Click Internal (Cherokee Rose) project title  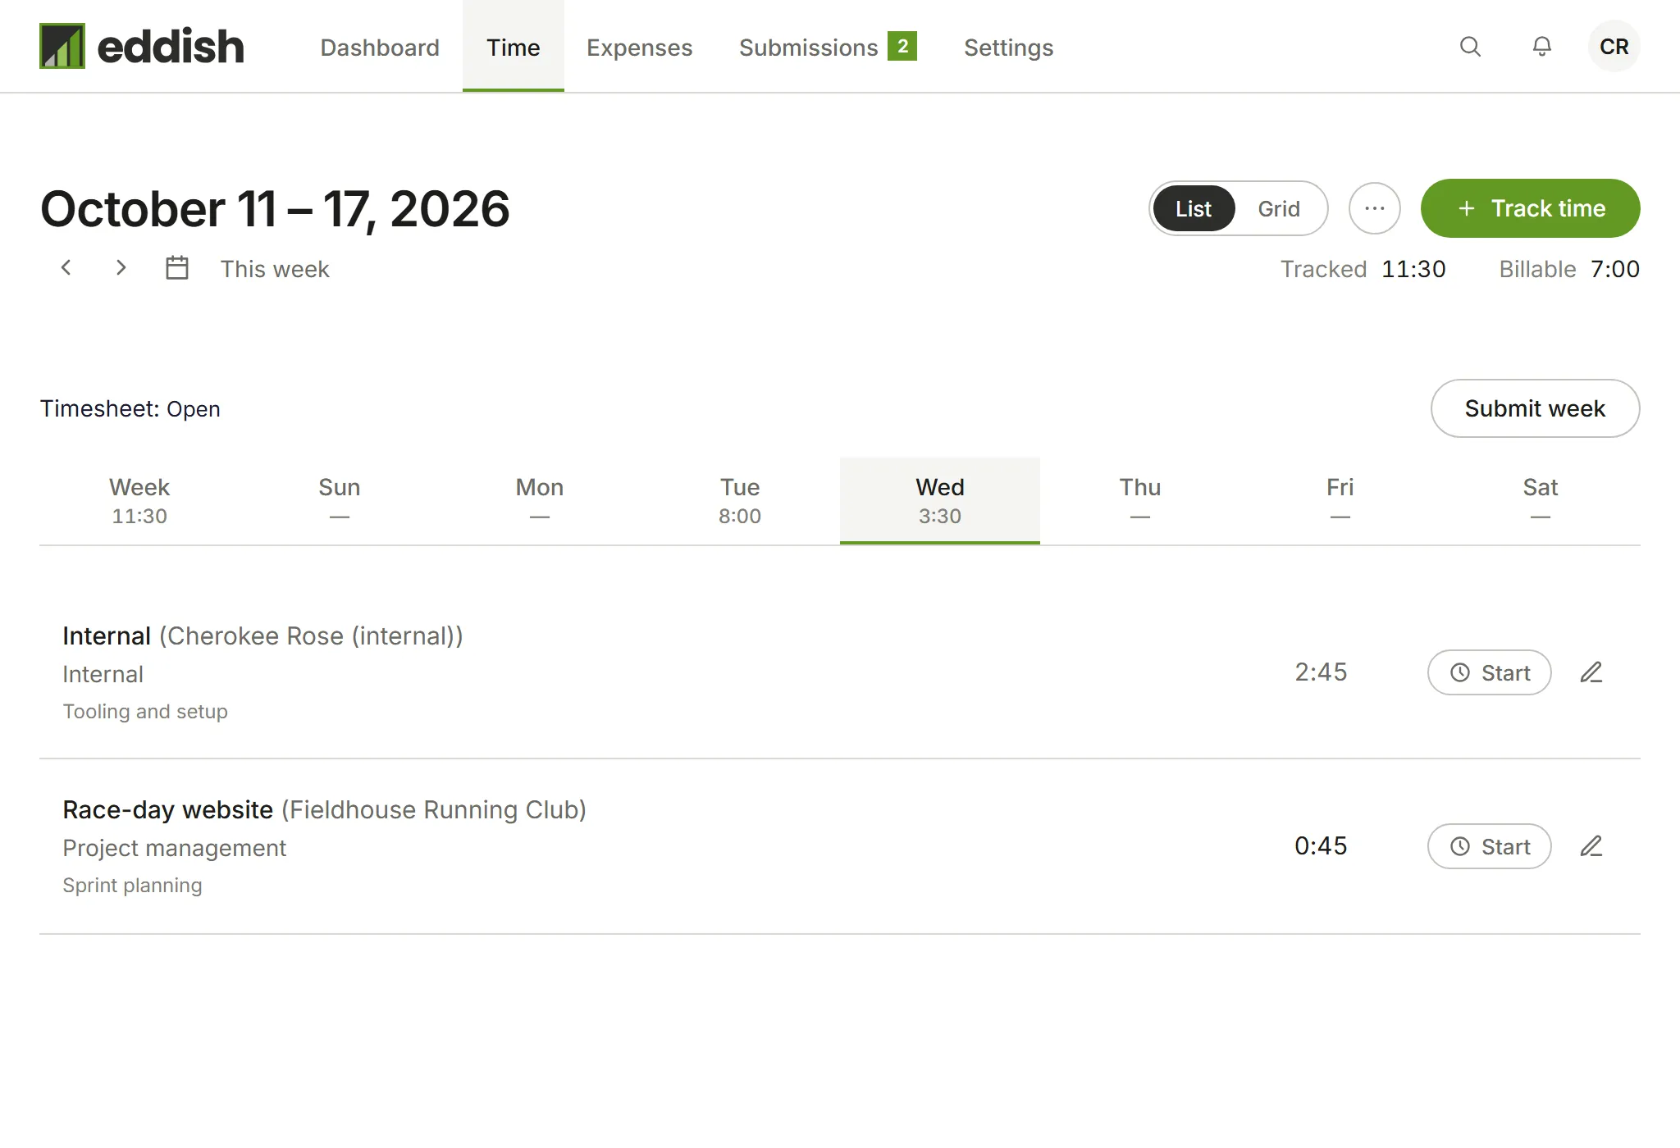pos(262,635)
